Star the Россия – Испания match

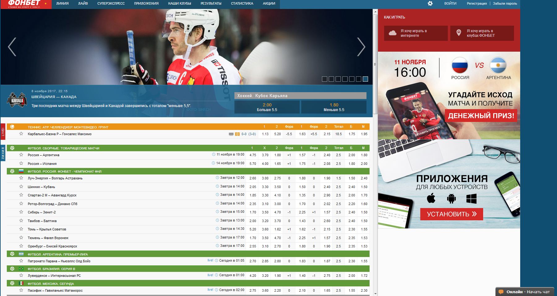pyautogui.click(x=21, y=163)
